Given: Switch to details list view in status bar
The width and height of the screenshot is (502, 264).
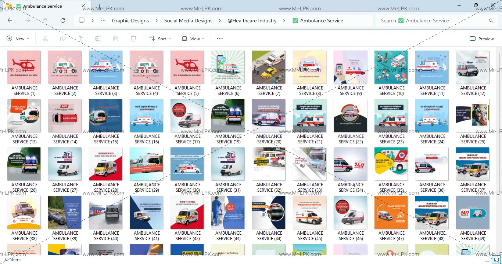Looking at the screenshot, I should point(487,260).
